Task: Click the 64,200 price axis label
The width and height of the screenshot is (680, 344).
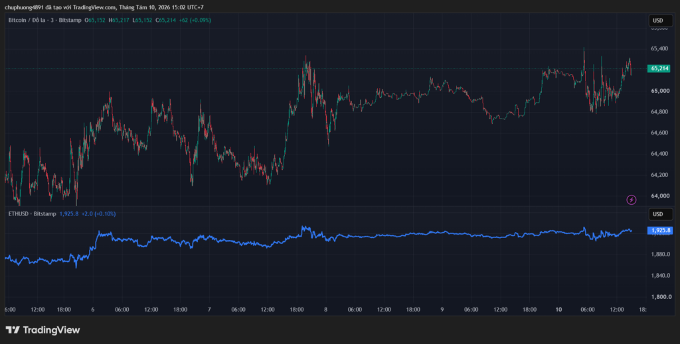Action: 659,175
